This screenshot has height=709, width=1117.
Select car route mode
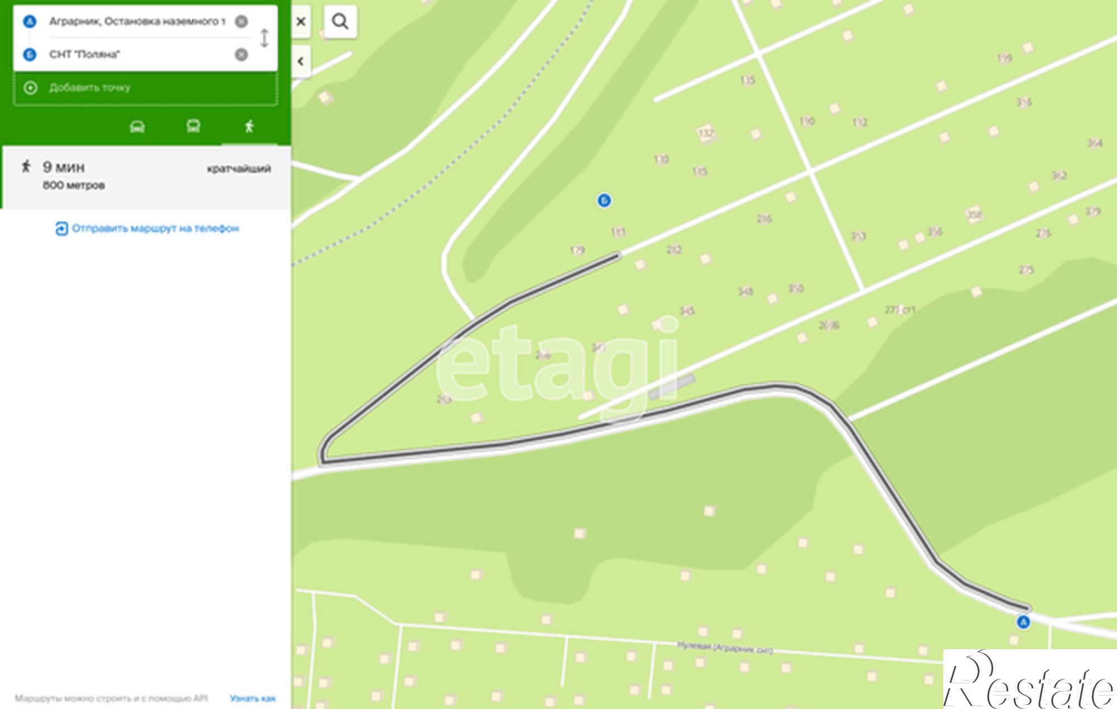coord(137,127)
